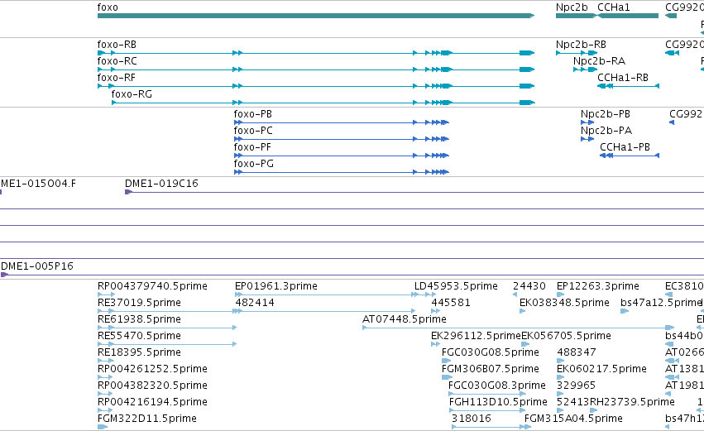Image resolution: width=704 pixels, height=431 pixels.
Task: Select the LD45953.5prime EST label
Action: [456, 286]
